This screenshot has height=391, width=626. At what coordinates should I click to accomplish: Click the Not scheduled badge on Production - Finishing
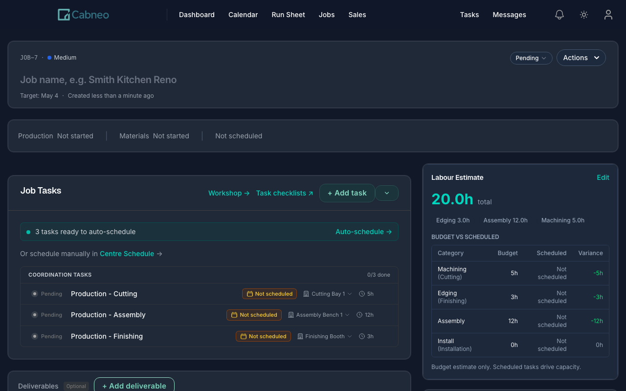click(x=263, y=336)
